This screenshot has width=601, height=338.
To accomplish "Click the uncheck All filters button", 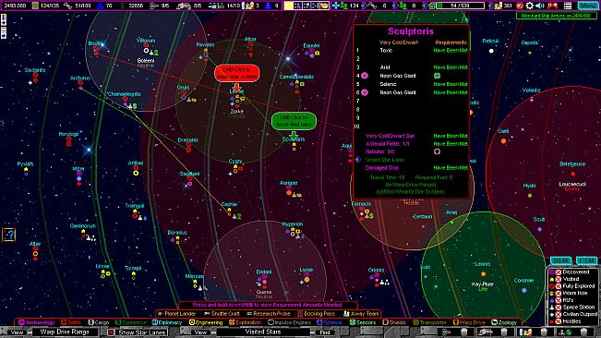I will pos(587,260).
